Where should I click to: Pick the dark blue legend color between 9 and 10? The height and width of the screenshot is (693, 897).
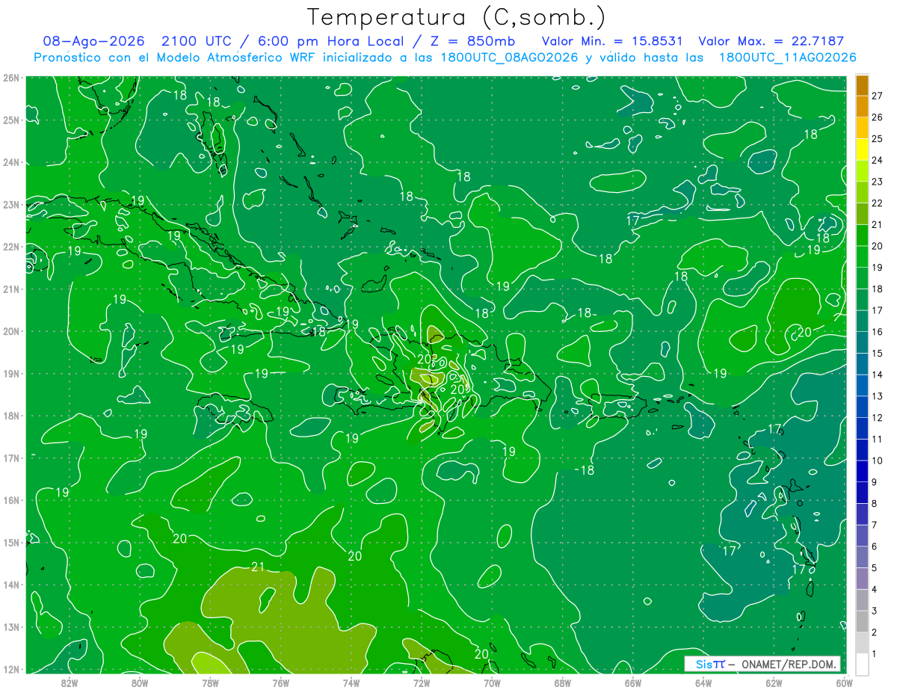(x=862, y=471)
